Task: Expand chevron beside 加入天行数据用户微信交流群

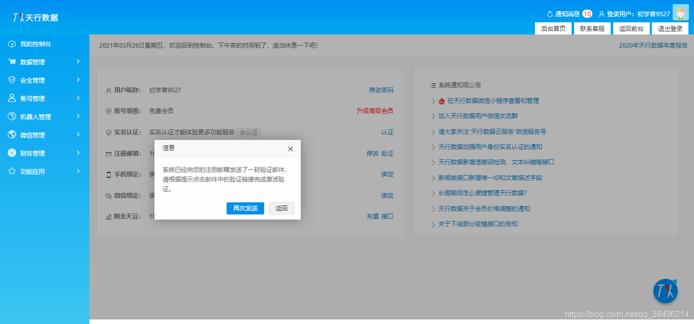Action: (x=433, y=116)
